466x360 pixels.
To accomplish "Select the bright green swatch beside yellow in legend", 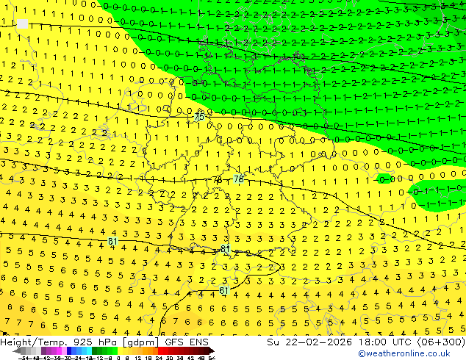I will coord(115,351).
